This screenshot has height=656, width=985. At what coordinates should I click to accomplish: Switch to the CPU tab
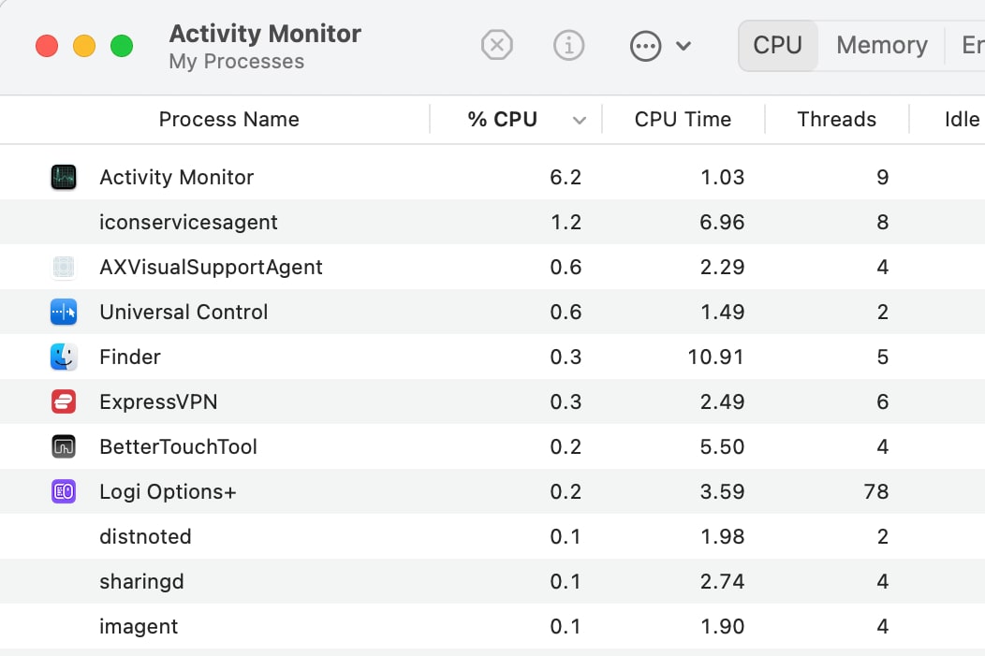pyautogui.click(x=778, y=45)
